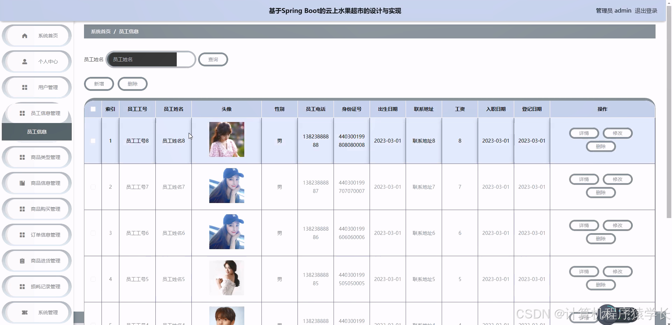Click 详情 for 员工工号5 row
The image size is (672, 325).
pos(584,272)
